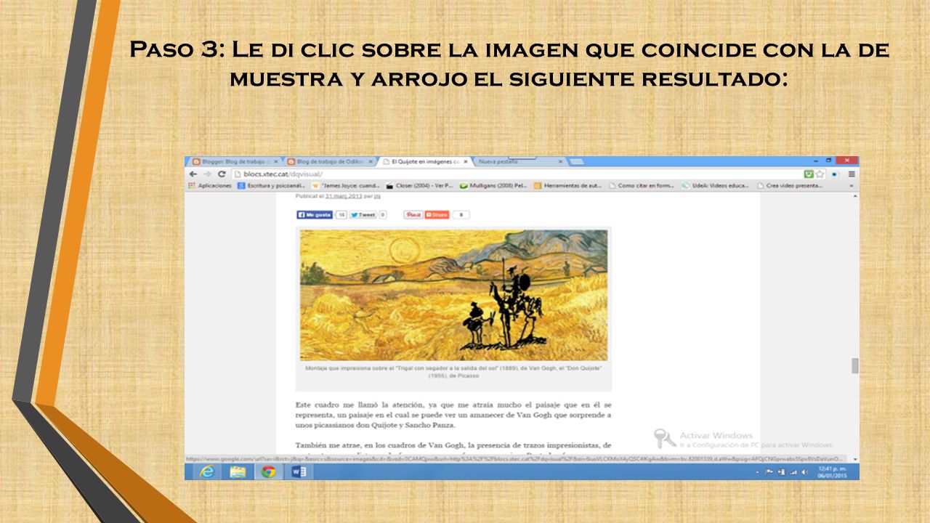The width and height of the screenshot is (930, 523).
Task: Open a new tab with the new-tab button
Action: [x=577, y=161]
